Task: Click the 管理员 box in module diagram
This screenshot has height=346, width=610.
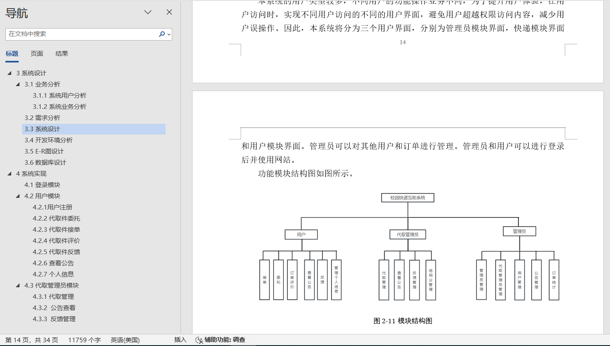Action: [x=520, y=231]
